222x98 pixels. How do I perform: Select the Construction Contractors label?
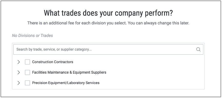[x=53, y=62]
